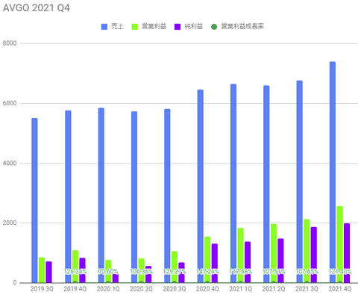Pick the green operating profit bar for 2019 3Q
The height and width of the screenshot is (295, 358).
tap(42, 270)
